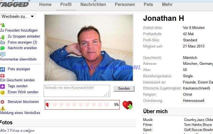Open the Mehr menu
213x134 pixels.
point(167,5)
